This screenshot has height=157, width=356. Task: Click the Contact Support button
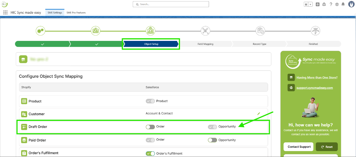298,147
